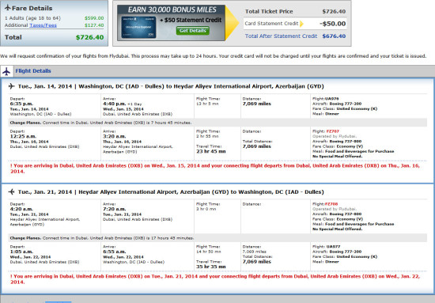The height and width of the screenshot is (303, 435).
Task: Click the airplane icon in Flight Details header
Action: coord(6,71)
